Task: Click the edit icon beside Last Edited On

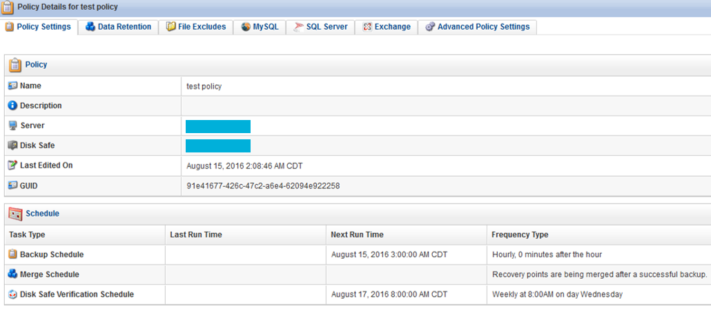Action: point(12,166)
